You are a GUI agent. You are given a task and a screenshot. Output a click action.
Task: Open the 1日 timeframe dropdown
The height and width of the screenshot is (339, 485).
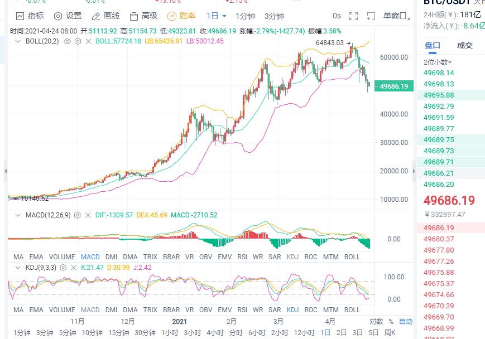tap(215, 16)
